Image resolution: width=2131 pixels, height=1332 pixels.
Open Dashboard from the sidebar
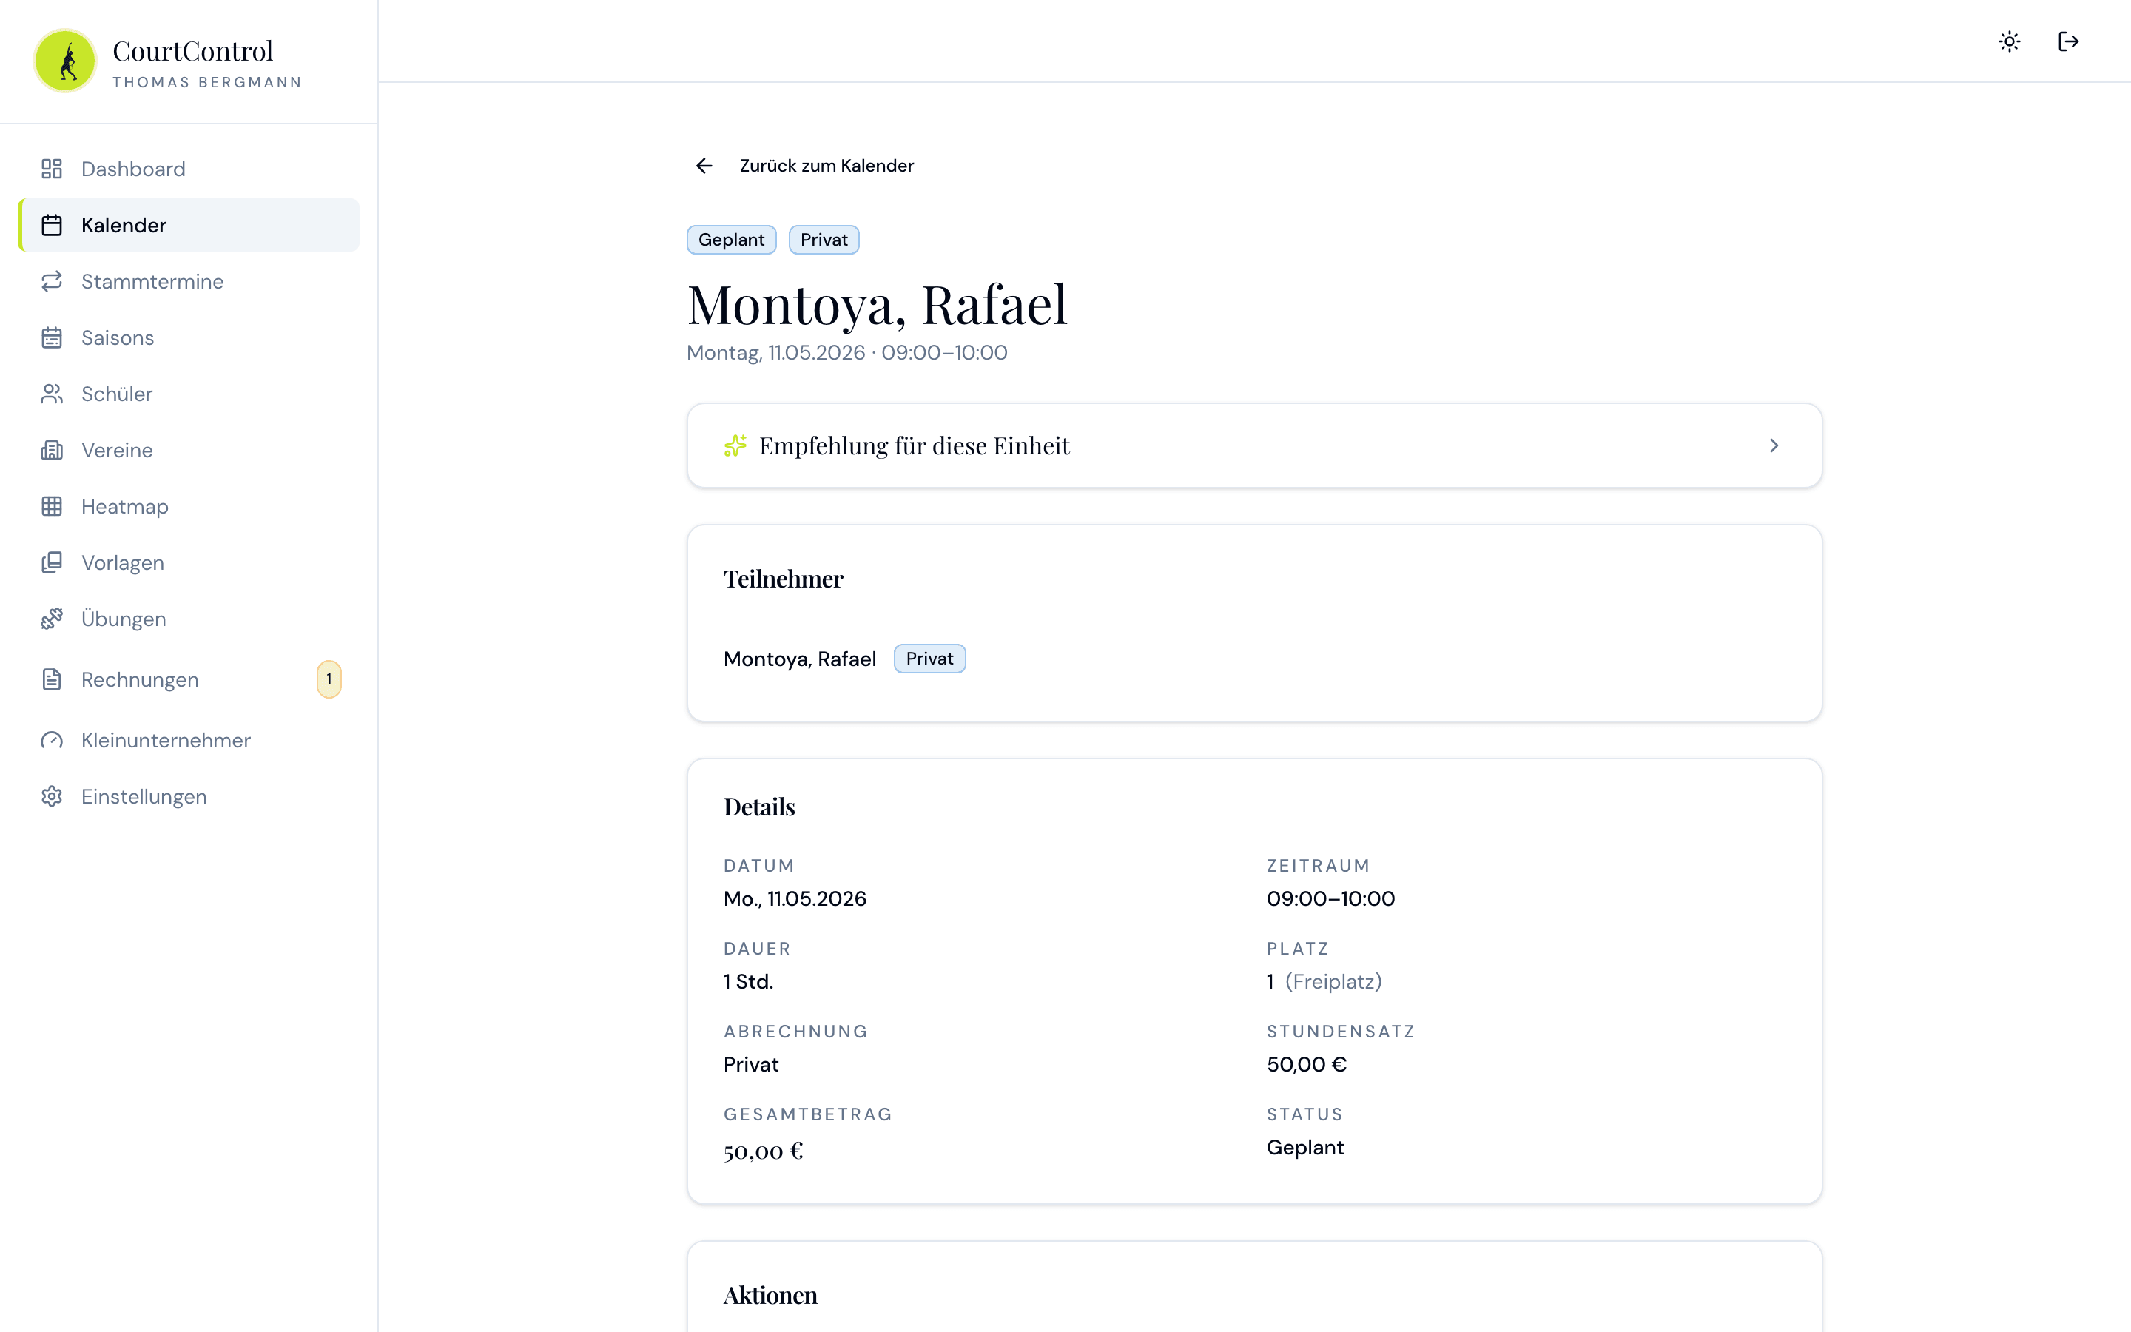[189, 168]
